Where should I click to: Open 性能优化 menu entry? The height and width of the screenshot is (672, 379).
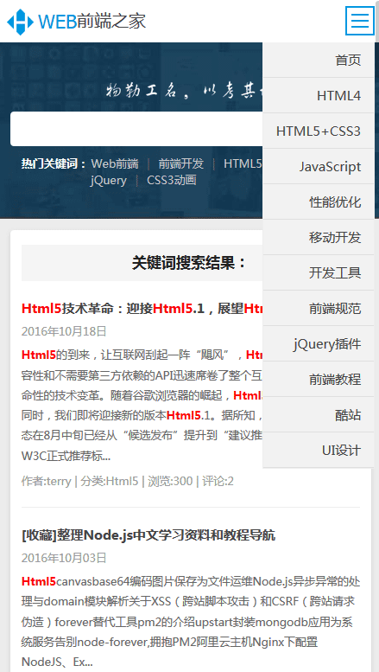coord(319,202)
